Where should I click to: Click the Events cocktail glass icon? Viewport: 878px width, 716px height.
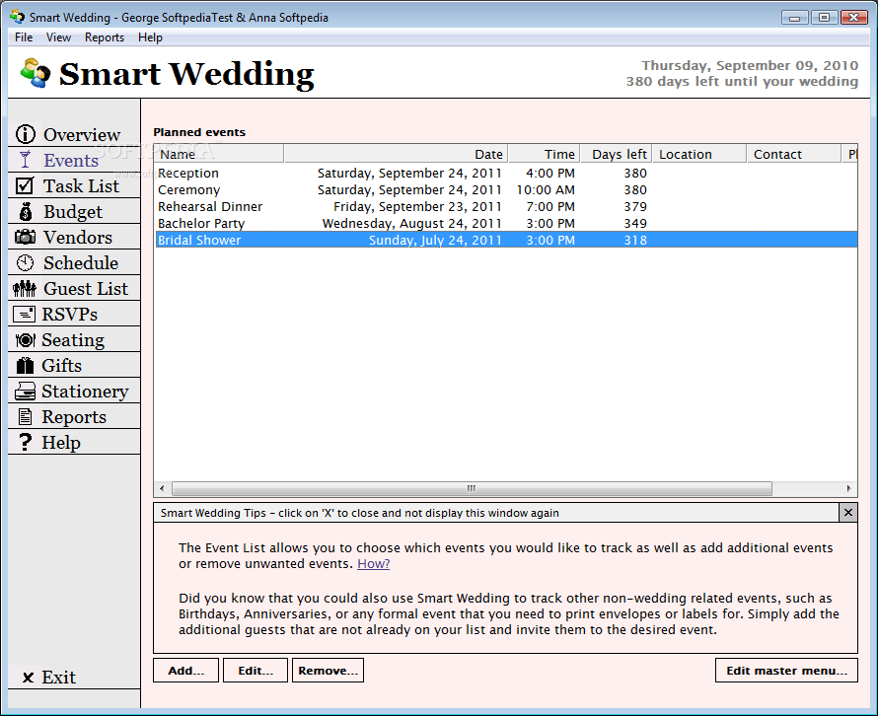25,160
